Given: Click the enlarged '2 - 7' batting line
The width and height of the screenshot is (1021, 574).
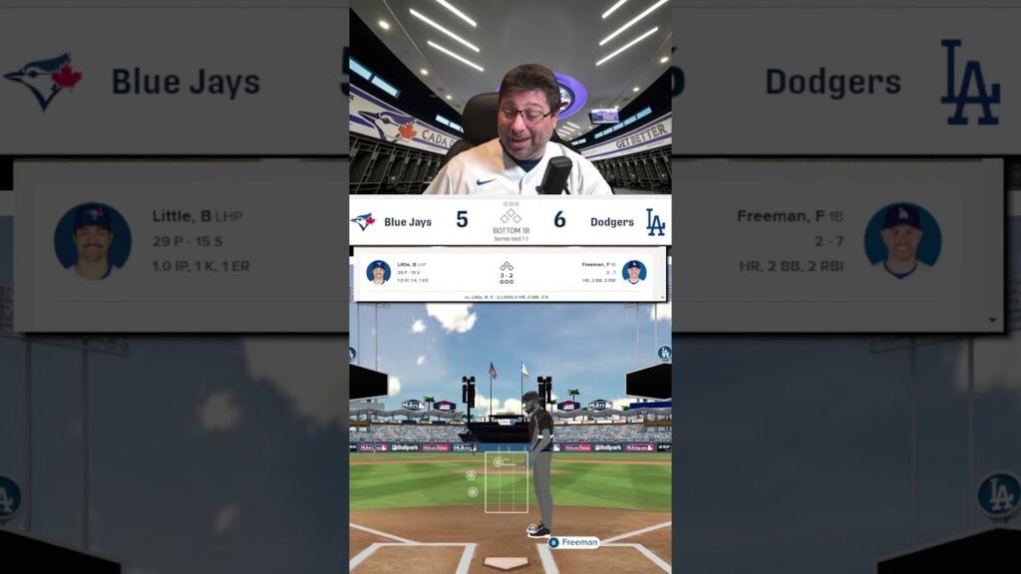Looking at the screenshot, I should point(829,241).
